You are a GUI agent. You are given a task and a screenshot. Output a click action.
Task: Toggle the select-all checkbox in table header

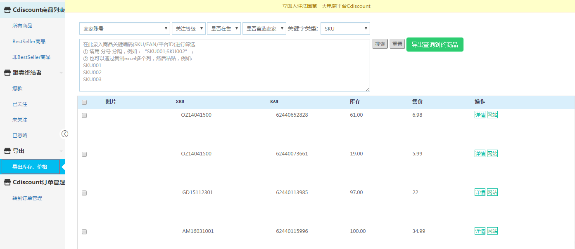pyautogui.click(x=84, y=102)
